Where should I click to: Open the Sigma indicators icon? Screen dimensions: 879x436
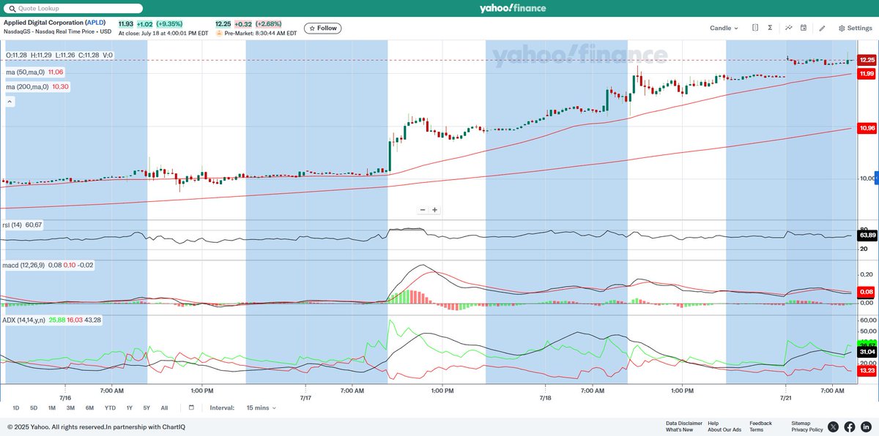(x=771, y=28)
